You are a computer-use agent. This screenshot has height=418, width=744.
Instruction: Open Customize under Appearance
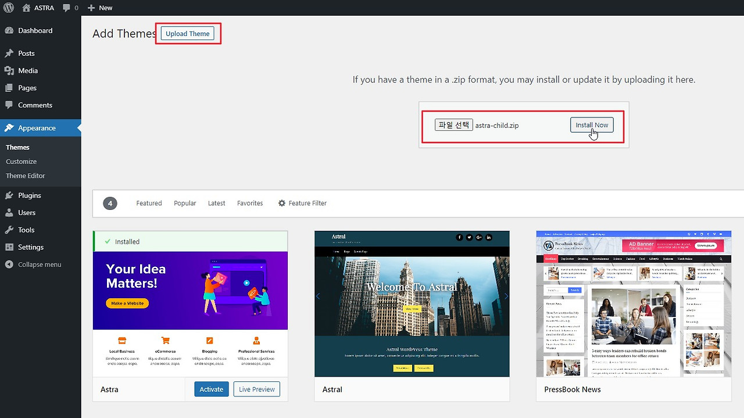[21, 162]
